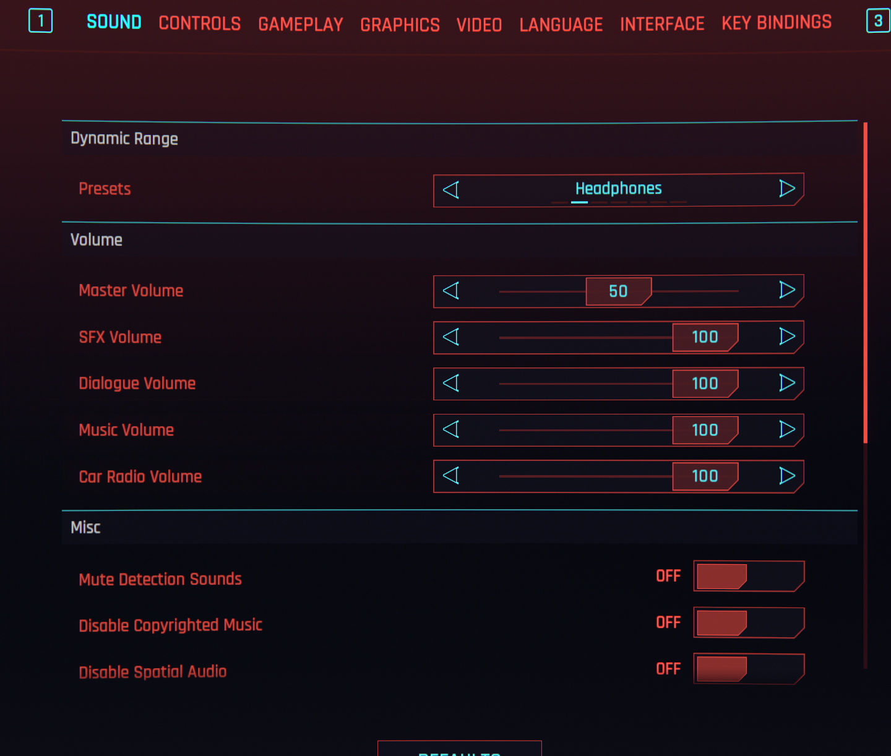Screen dimensions: 891x756
Task: Click the right arrow on Presets selector
Action: click(x=788, y=189)
